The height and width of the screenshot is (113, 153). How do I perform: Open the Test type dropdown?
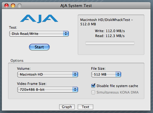(39, 34)
